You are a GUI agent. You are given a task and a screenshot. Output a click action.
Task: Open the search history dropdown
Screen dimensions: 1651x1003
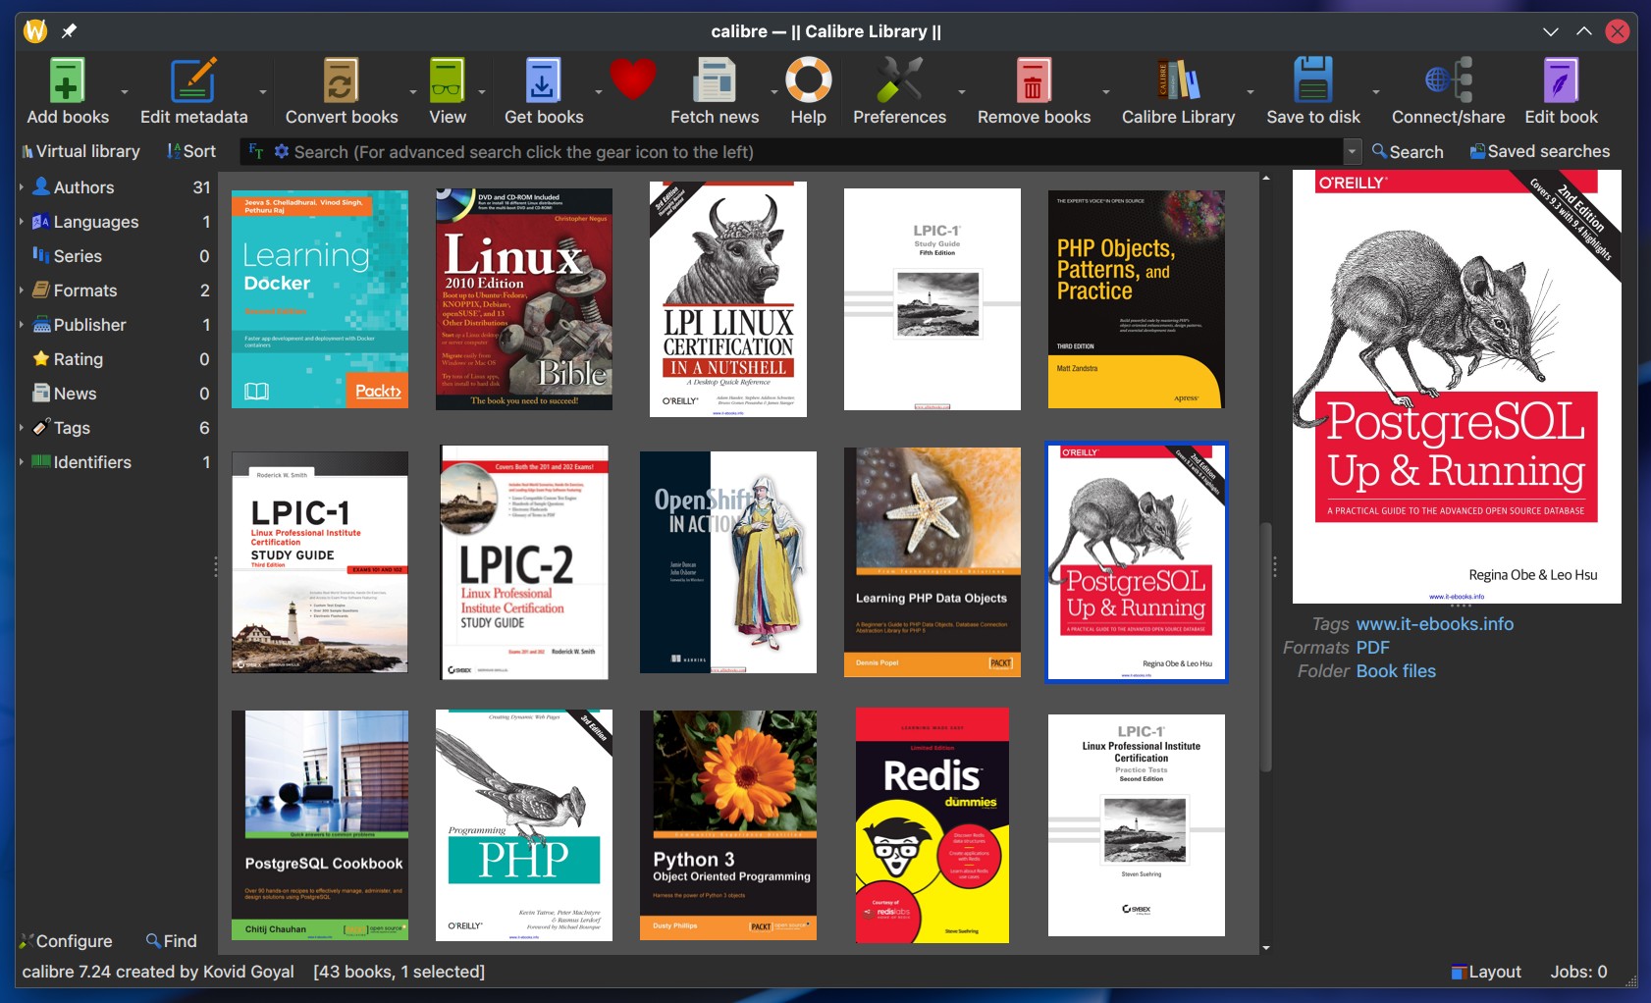click(x=1352, y=151)
